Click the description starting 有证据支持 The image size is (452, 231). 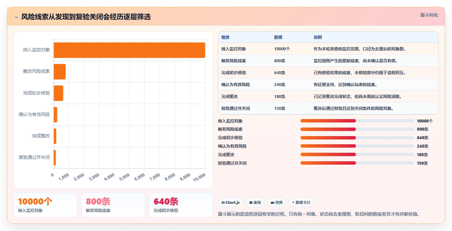[345, 85]
